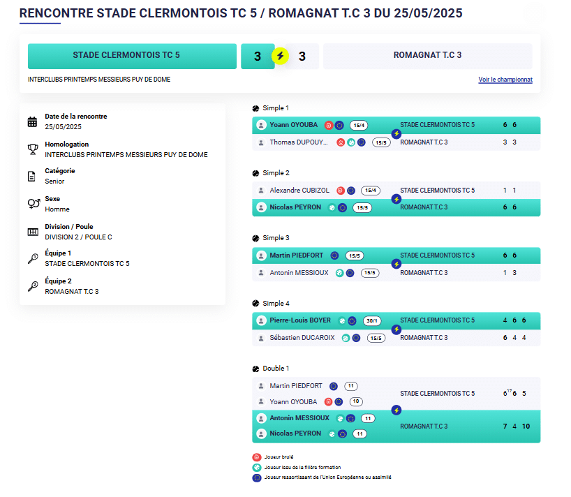The image size is (571, 497).
Task: Click the avatar icon beside Nicolas PEYRON in Simple 2
Action: (x=261, y=207)
